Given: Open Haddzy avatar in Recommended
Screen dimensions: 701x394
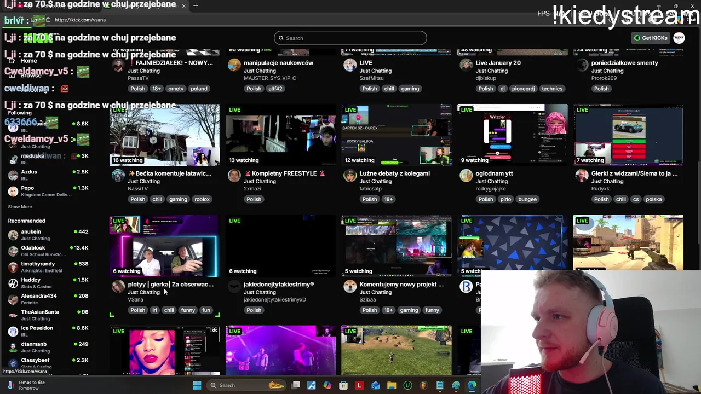Looking at the screenshot, I should [x=13, y=283].
